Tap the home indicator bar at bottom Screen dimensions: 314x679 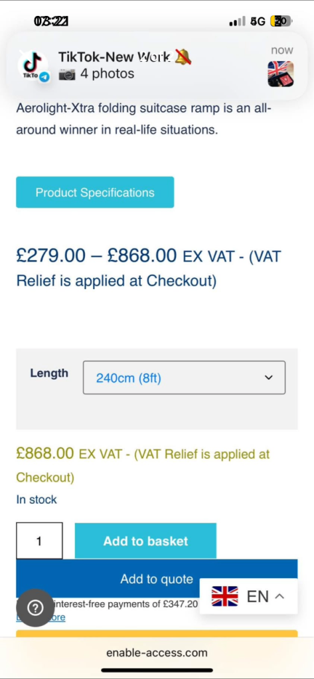[157, 670]
